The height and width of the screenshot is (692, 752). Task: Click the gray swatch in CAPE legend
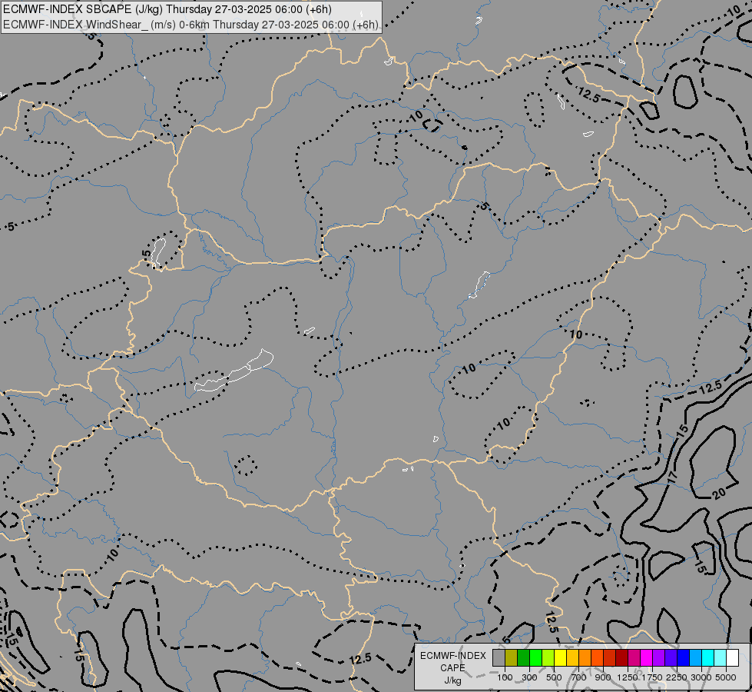coord(499,657)
